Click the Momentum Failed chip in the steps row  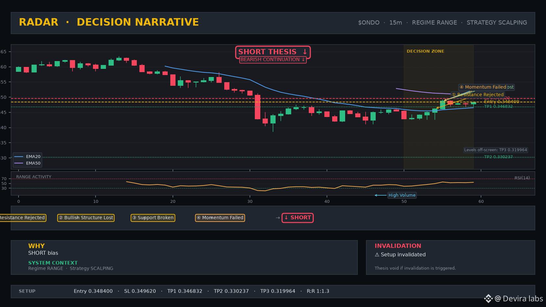pyautogui.click(x=220, y=218)
